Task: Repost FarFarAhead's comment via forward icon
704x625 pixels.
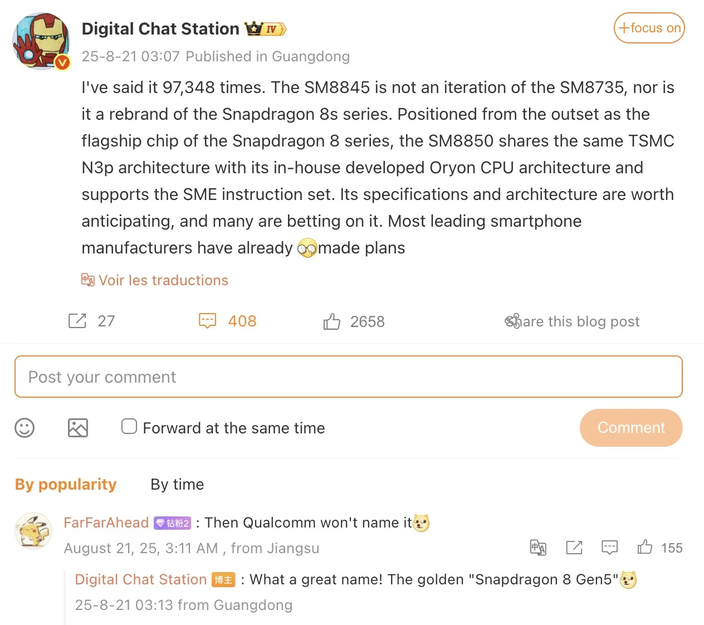Action: 574,548
